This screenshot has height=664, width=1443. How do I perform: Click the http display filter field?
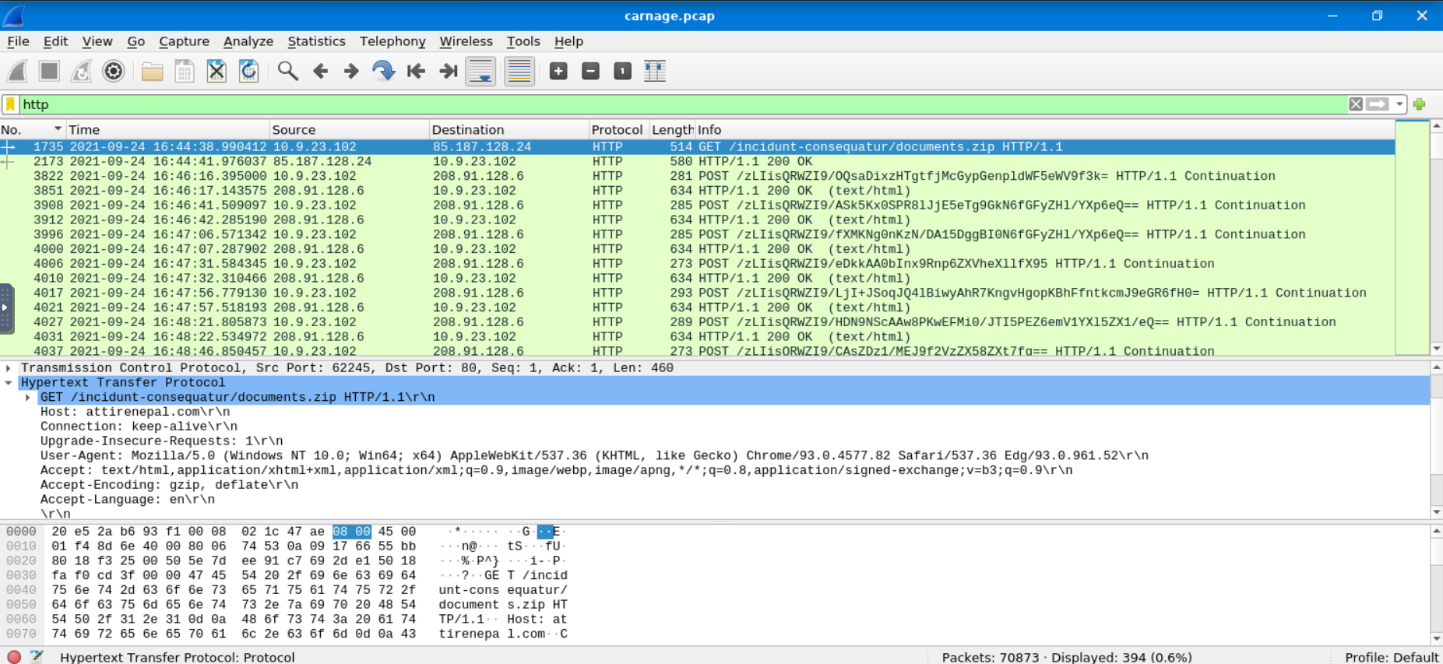pyautogui.click(x=682, y=104)
